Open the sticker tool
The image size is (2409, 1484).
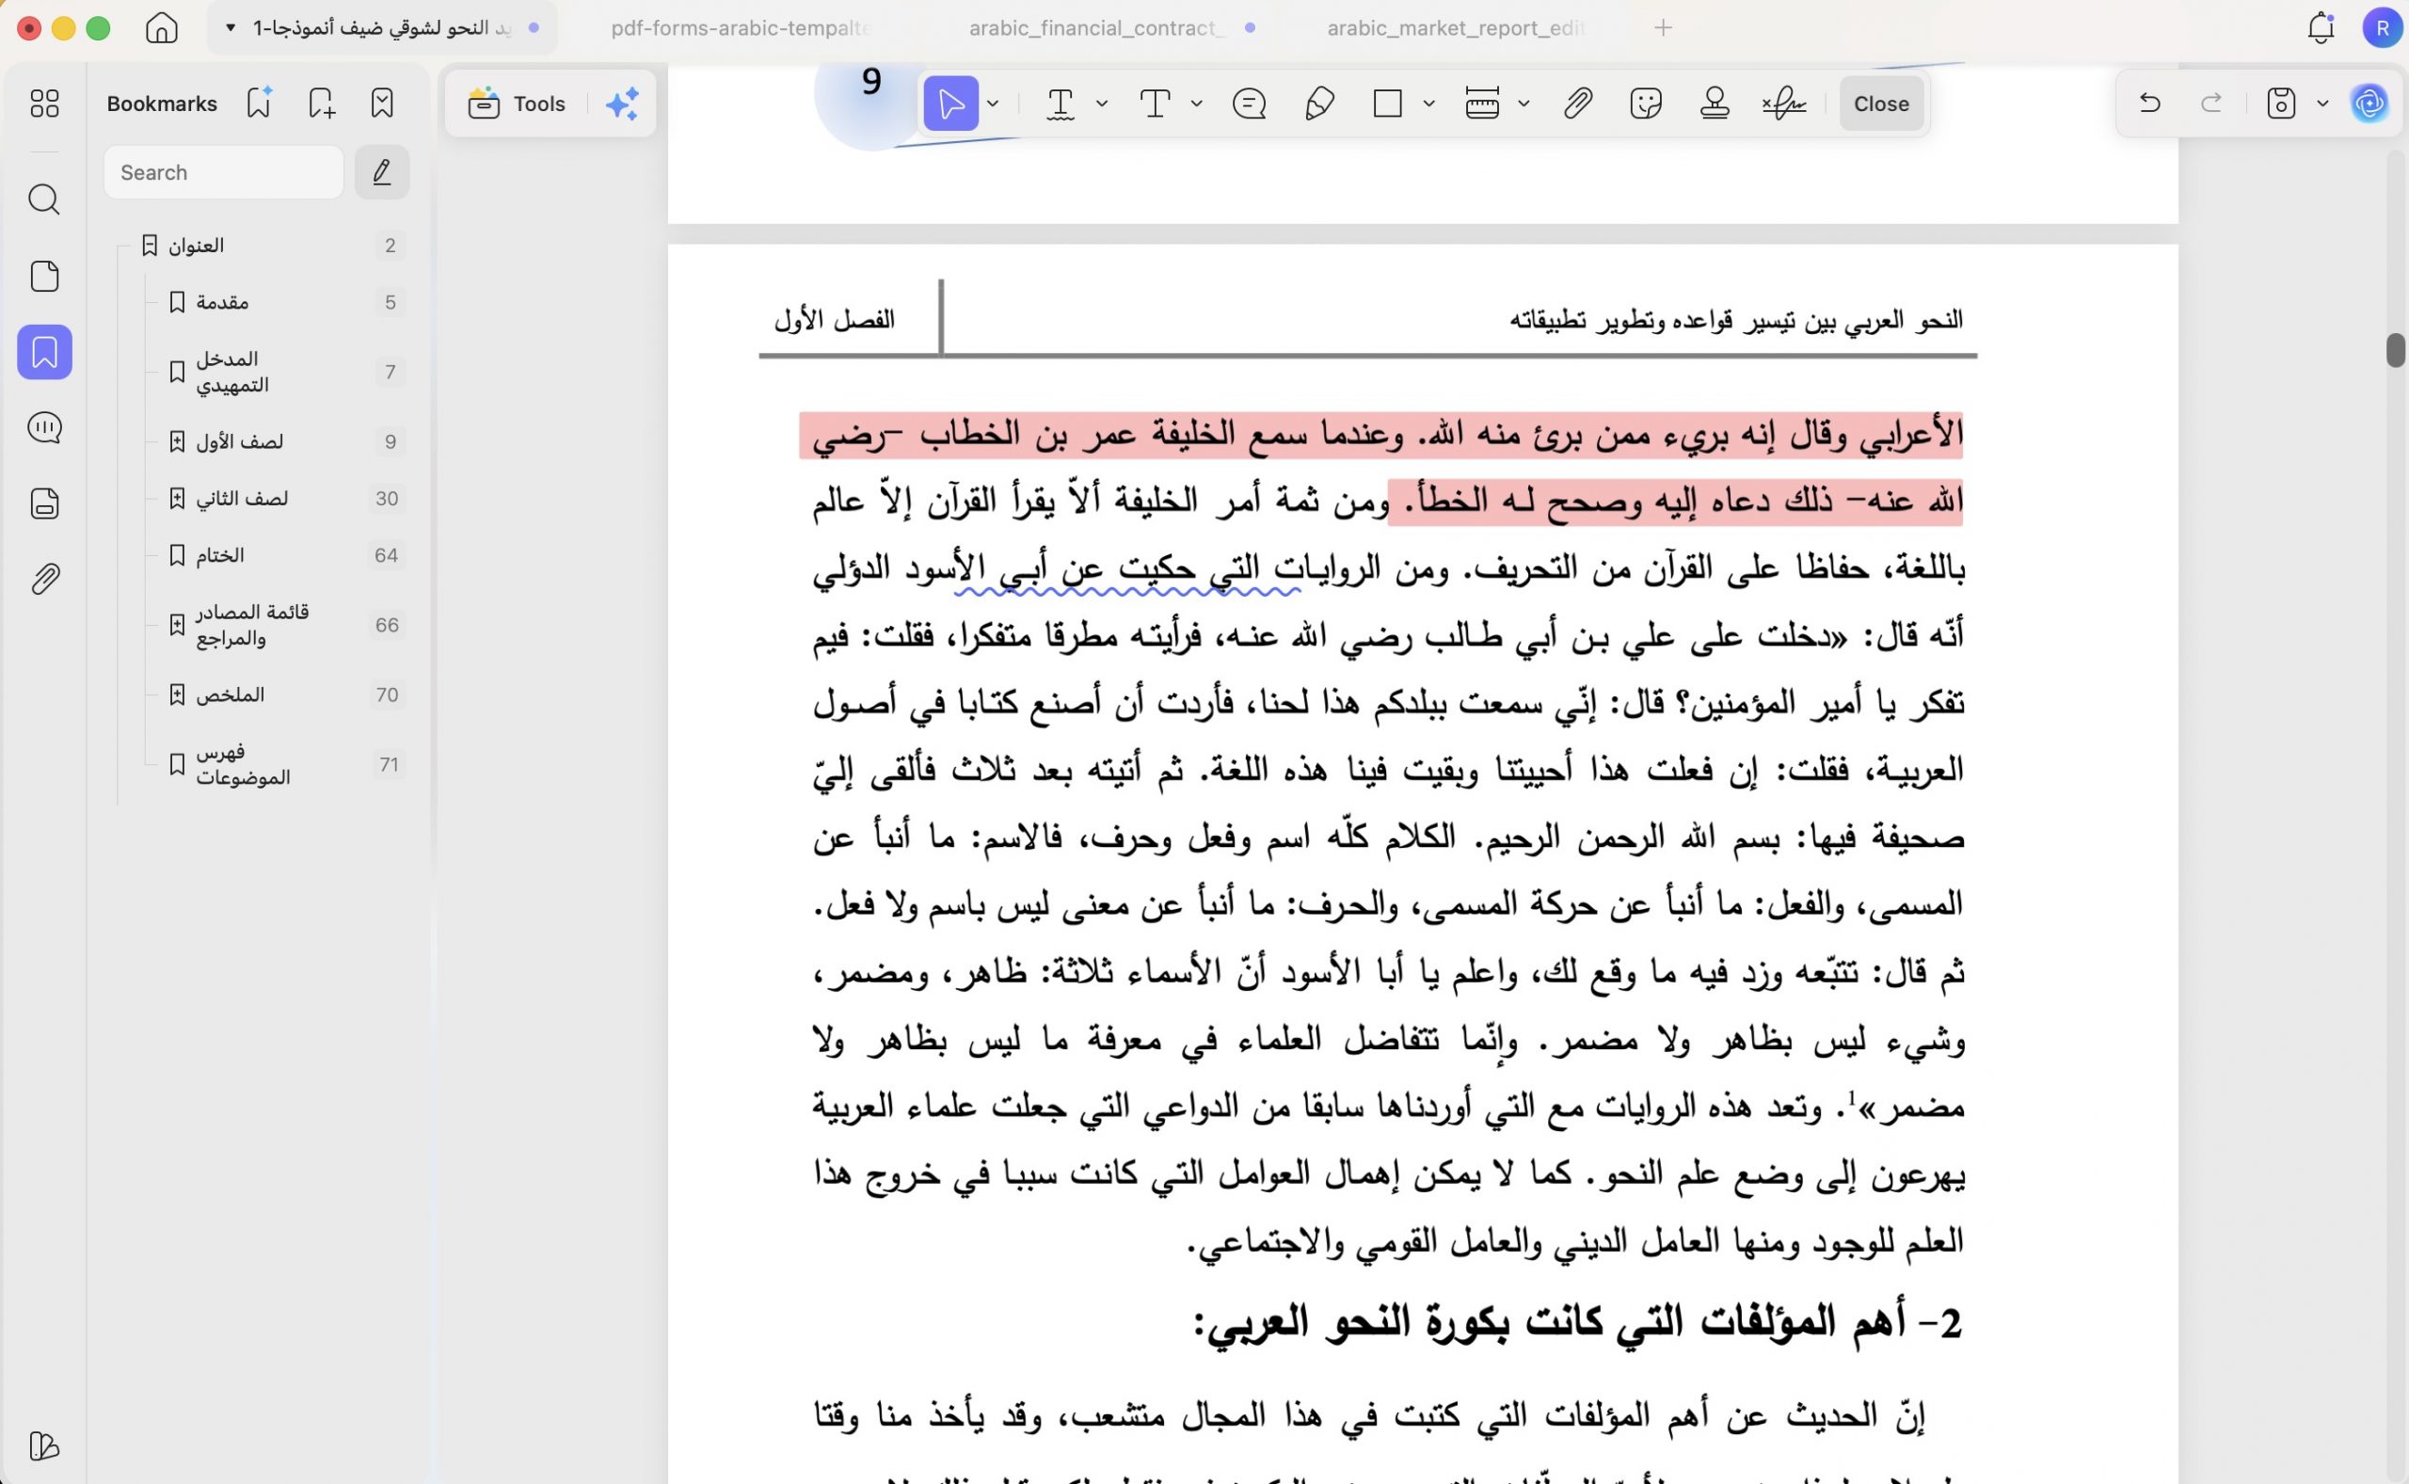(x=1646, y=104)
